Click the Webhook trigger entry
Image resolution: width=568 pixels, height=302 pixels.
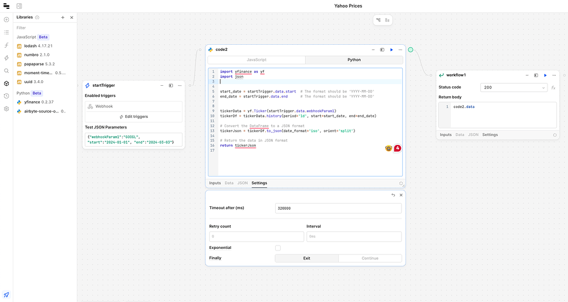click(x=134, y=107)
